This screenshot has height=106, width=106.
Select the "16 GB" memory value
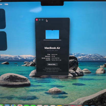click(53, 56)
